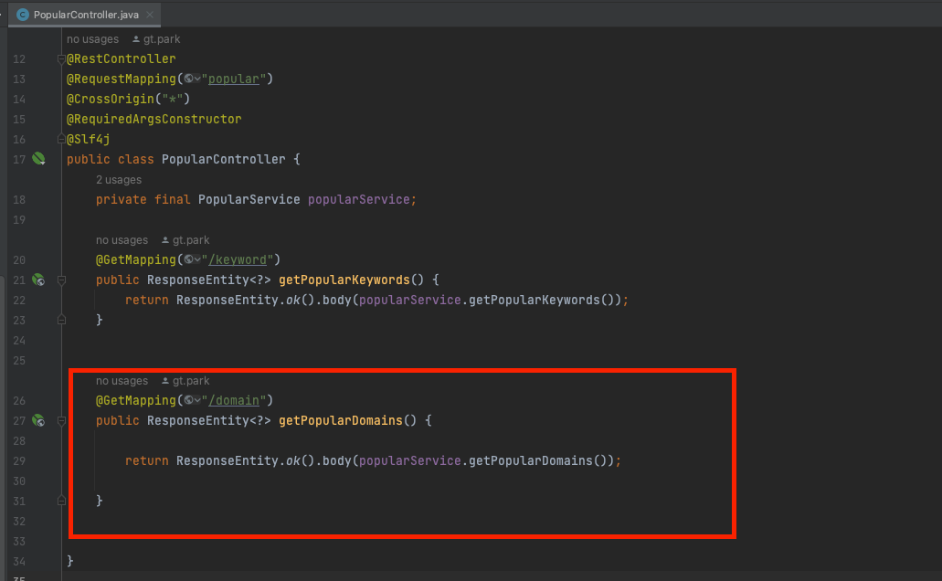
Task: Click the ok() call on line 29
Action: (x=300, y=460)
